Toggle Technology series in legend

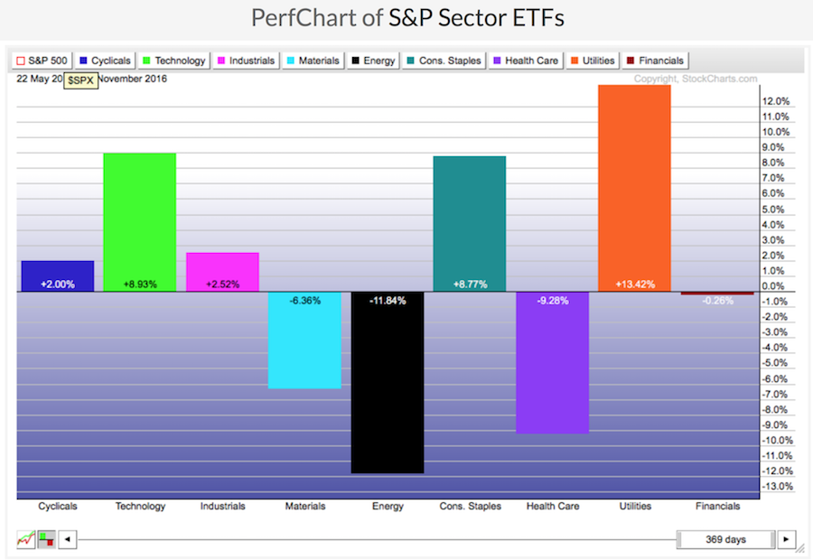(173, 61)
